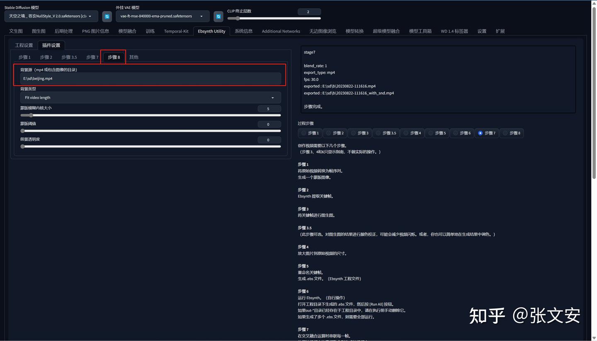The image size is (597, 341).
Task: Refresh the 外挂 VAE 模型 list
Action: click(x=218, y=16)
